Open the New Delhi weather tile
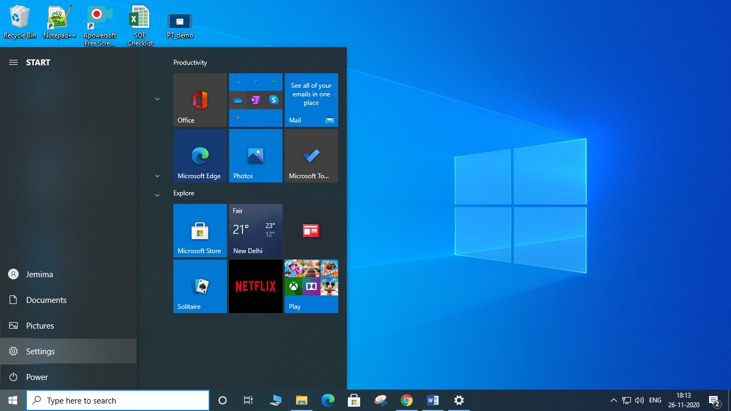Image resolution: width=731 pixels, height=411 pixels. (256, 231)
